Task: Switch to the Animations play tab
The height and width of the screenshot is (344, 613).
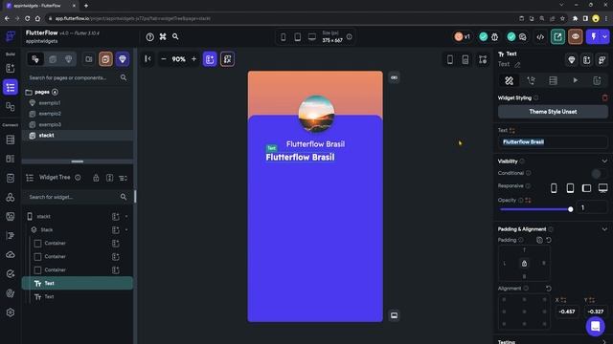Action: (x=575, y=80)
